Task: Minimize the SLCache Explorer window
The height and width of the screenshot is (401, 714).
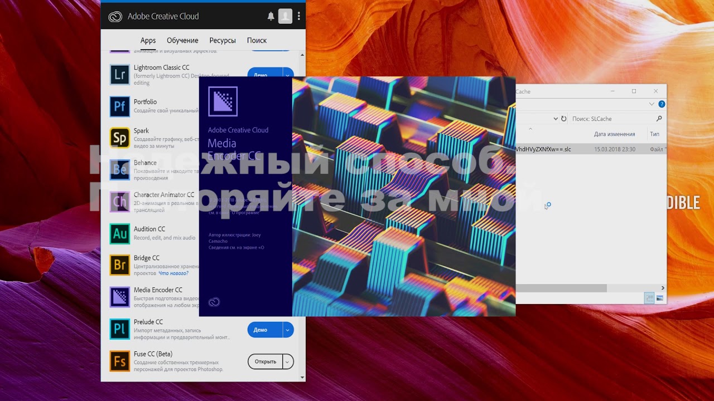Action: [612, 91]
